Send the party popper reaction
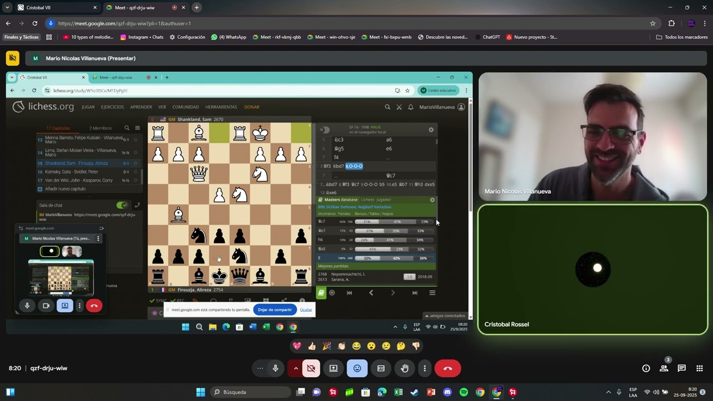 click(x=327, y=346)
